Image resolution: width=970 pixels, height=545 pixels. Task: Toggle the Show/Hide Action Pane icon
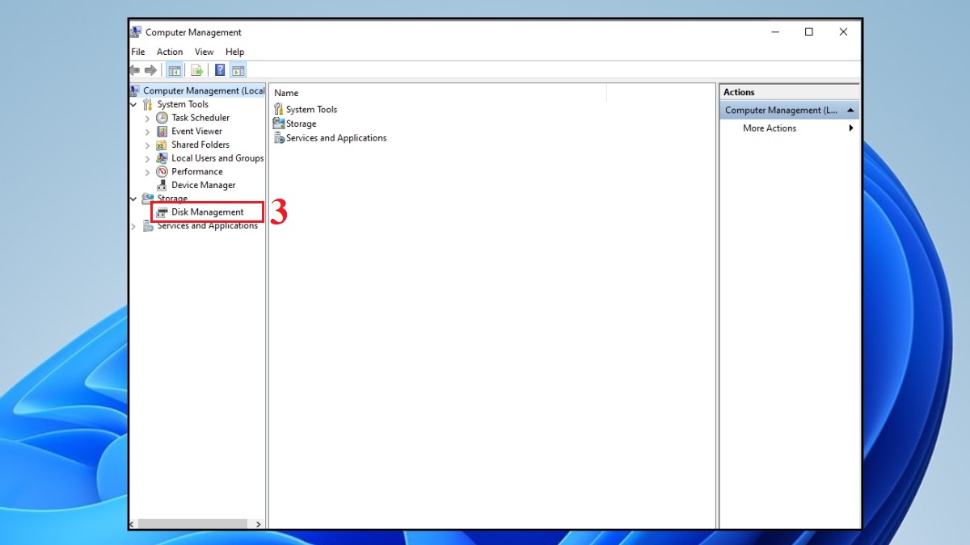coord(238,69)
